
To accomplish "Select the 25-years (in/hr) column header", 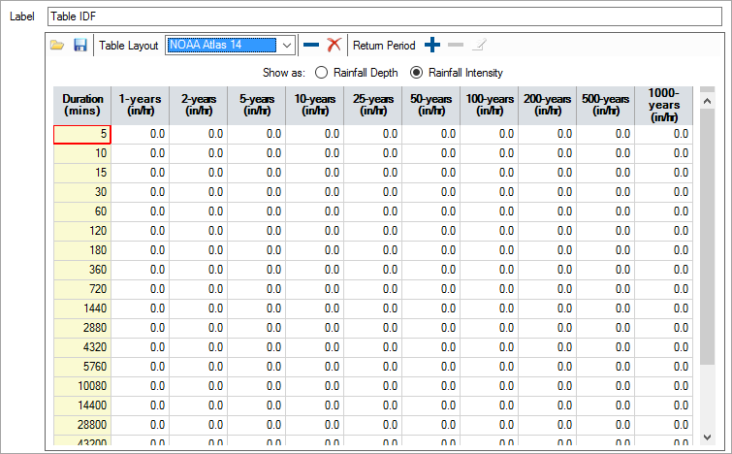I will click(x=373, y=106).
